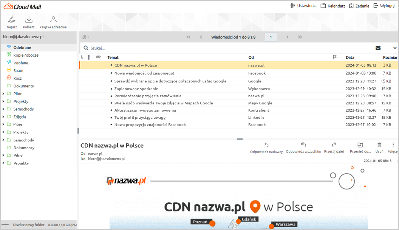Sort by attachment paperclip column
Viewport: 399px width, 230px height.
click(98, 57)
